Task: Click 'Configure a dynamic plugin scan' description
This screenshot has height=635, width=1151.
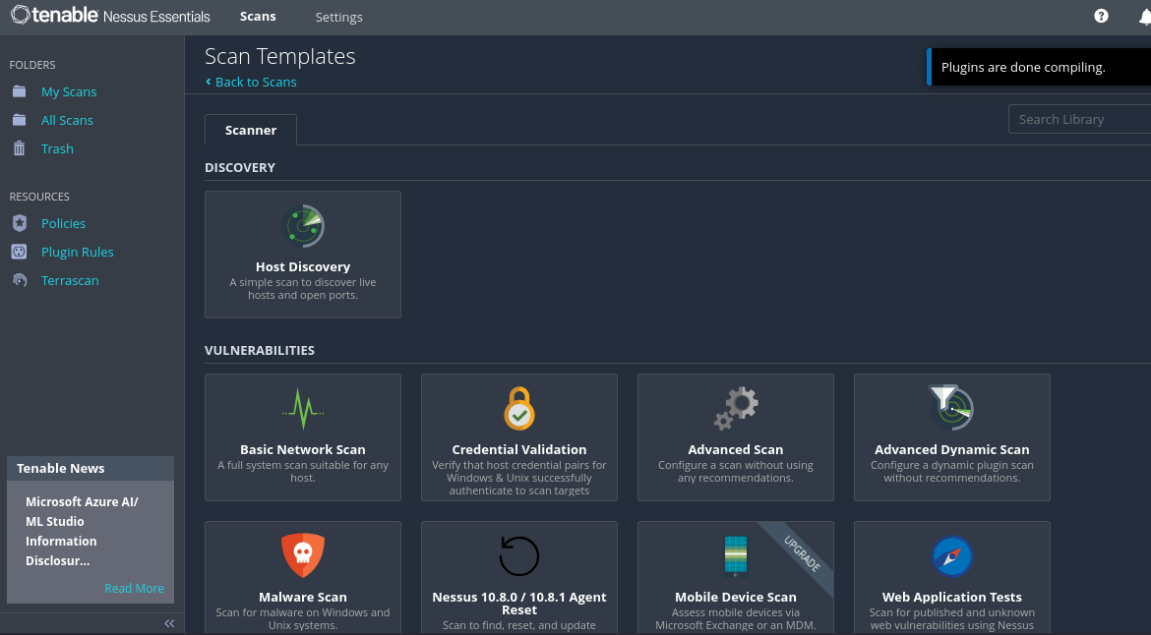Action: (x=951, y=472)
